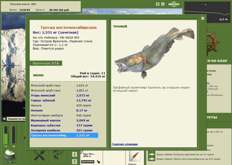Click the cooking pot icon
Image resolution: width=232 pixels, height=165 pixels.
pos(10,156)
